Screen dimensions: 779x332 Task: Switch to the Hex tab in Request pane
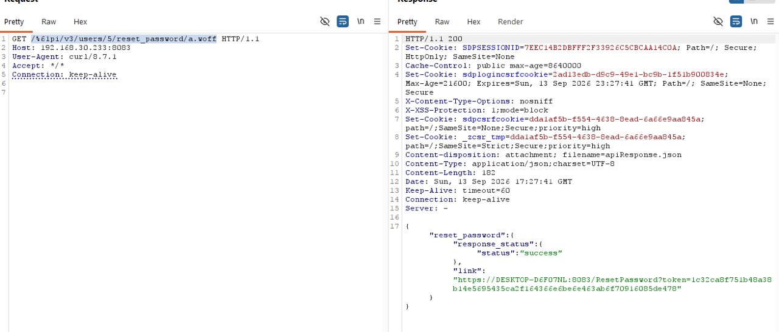tap(80, 22)
